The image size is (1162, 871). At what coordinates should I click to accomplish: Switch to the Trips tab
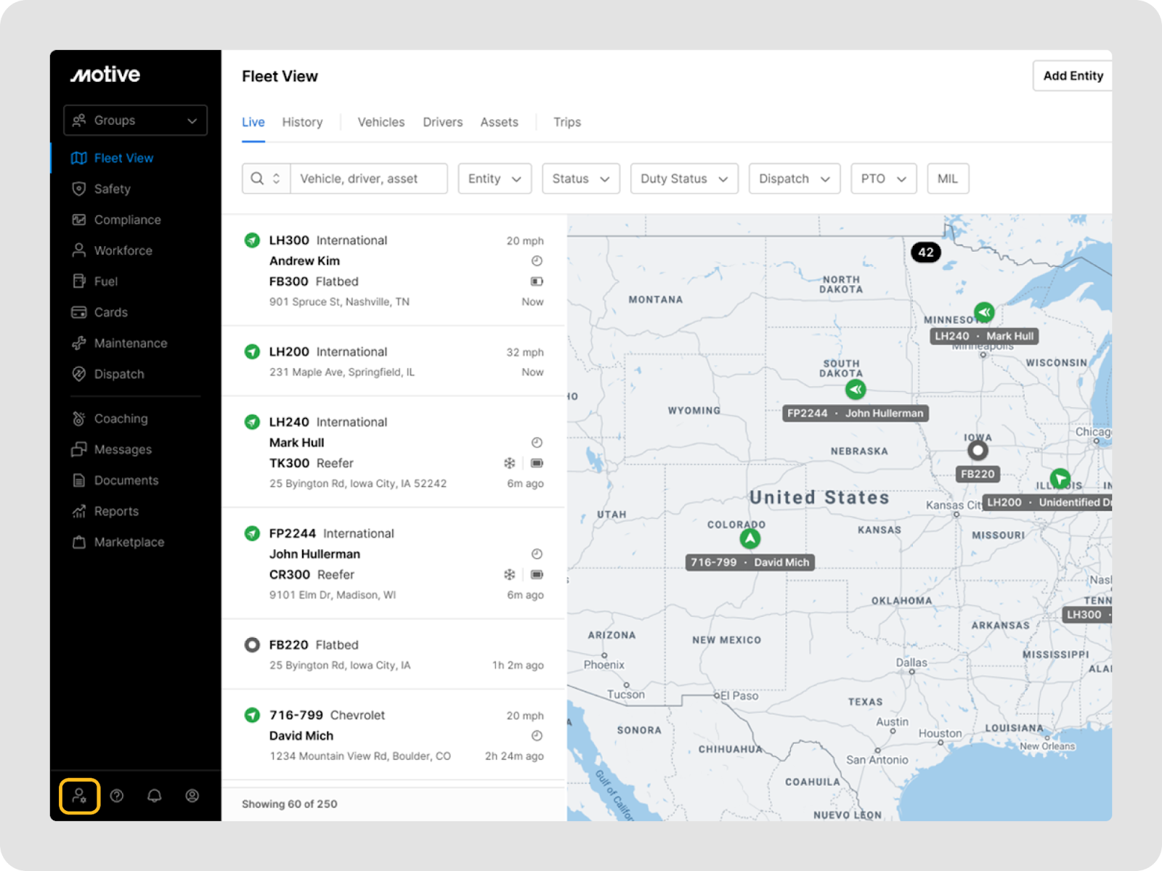[x=566, y=122]
